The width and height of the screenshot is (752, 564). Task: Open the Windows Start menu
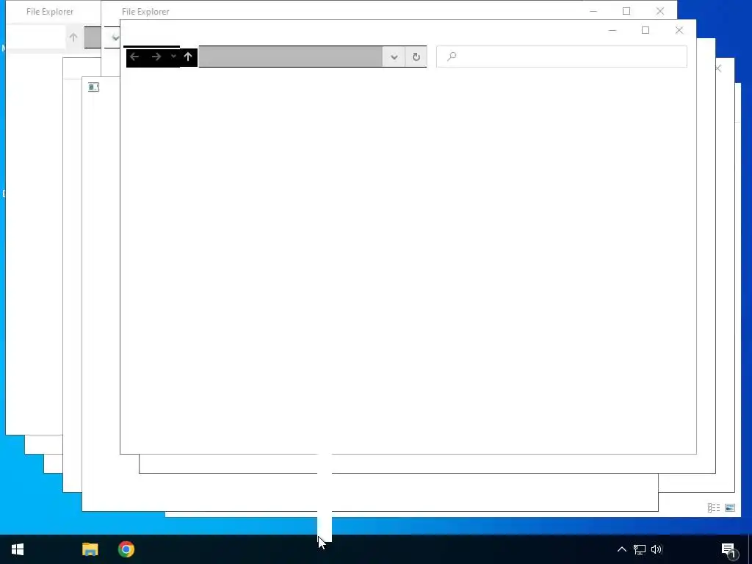pos(18,549)
